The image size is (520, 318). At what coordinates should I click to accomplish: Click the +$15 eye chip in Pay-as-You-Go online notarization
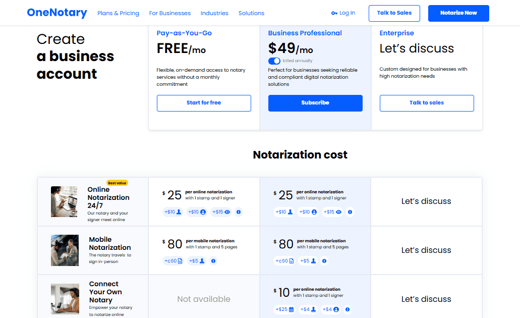(x=221, y=212)
